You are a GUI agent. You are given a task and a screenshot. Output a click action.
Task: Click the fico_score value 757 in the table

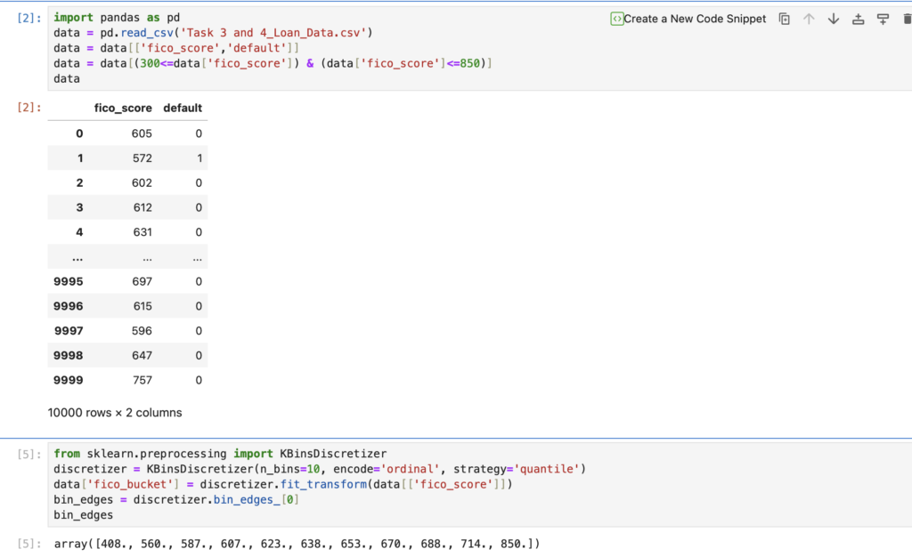[x=142, y=380]
